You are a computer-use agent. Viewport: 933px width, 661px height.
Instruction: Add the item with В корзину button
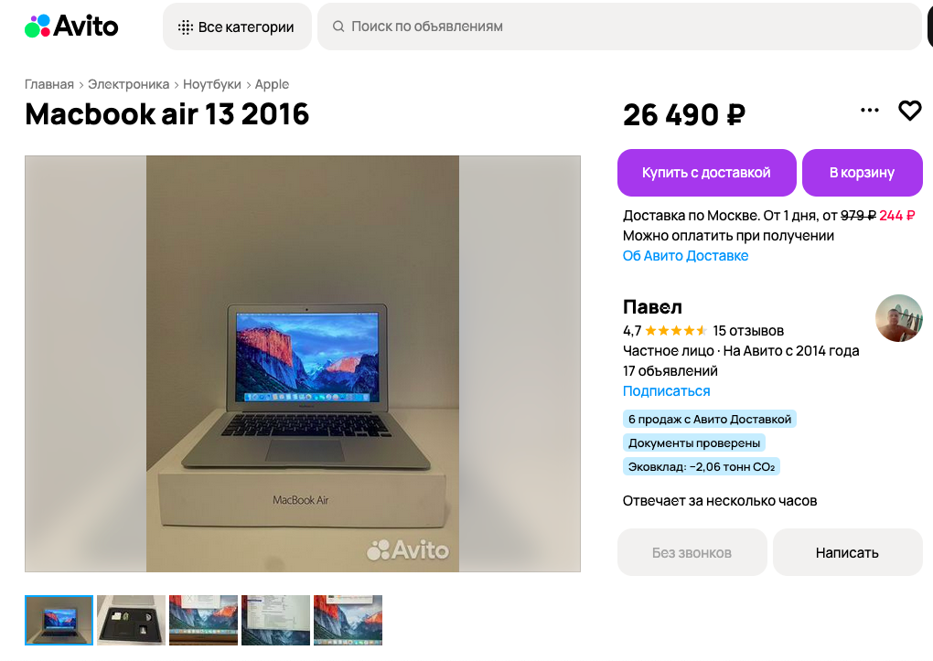click(863, 173)
